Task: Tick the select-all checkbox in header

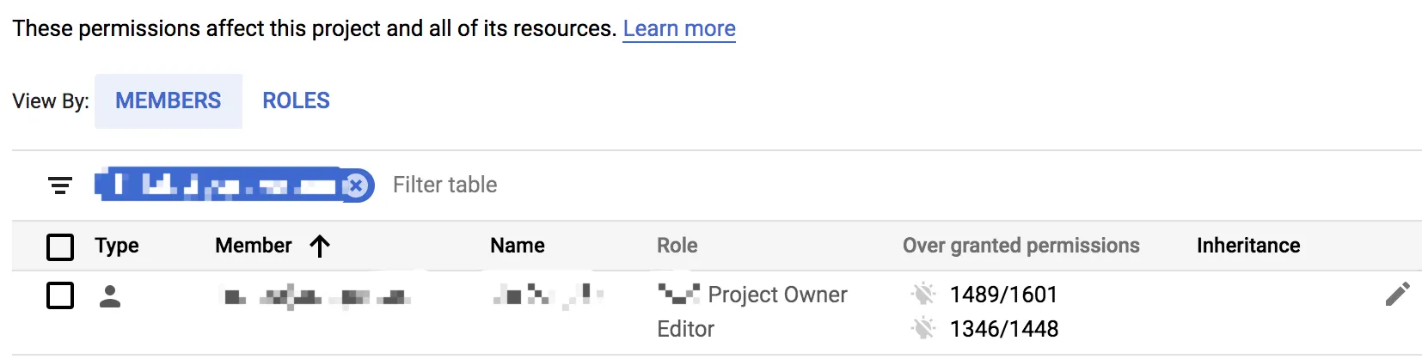Action: [x=60, y=247]
